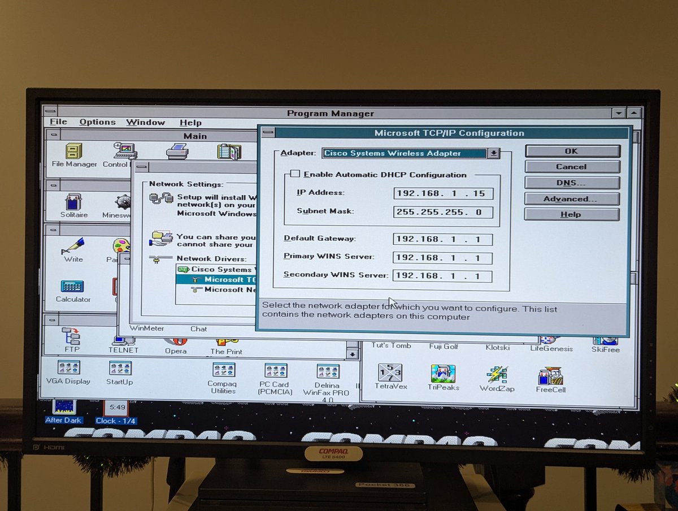
Task: Select the FreeCell game icon
Action: point(550,376)
